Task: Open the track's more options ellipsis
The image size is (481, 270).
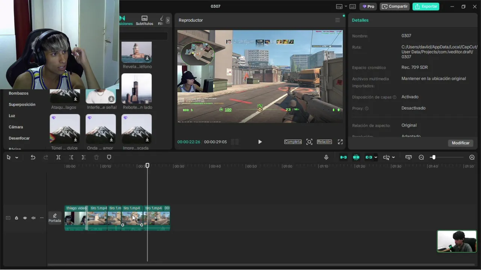Action: 42,218
